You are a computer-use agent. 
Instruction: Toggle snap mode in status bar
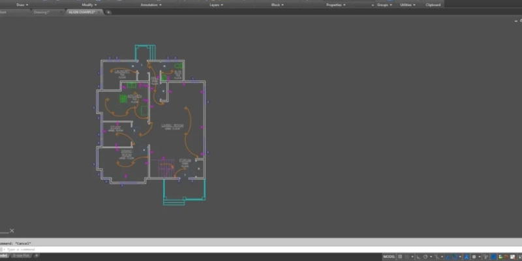(407, 256)
